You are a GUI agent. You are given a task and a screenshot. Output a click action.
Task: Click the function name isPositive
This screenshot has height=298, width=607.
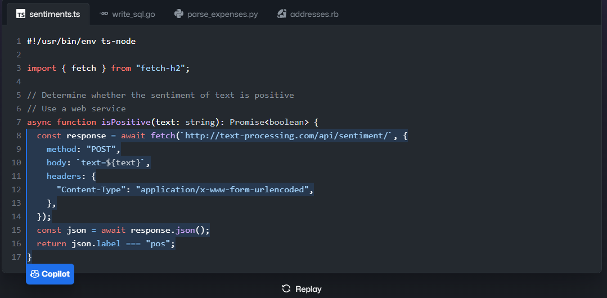point(126,123)
